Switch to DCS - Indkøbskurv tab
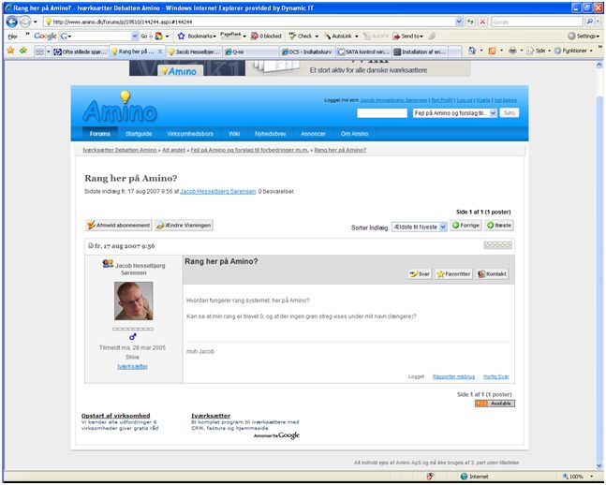606x485 pixels. click(x=307, y=51)
